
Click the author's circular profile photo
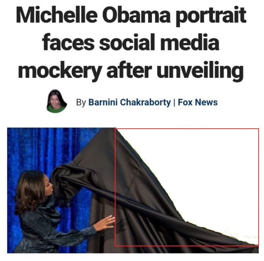[57, 101]
